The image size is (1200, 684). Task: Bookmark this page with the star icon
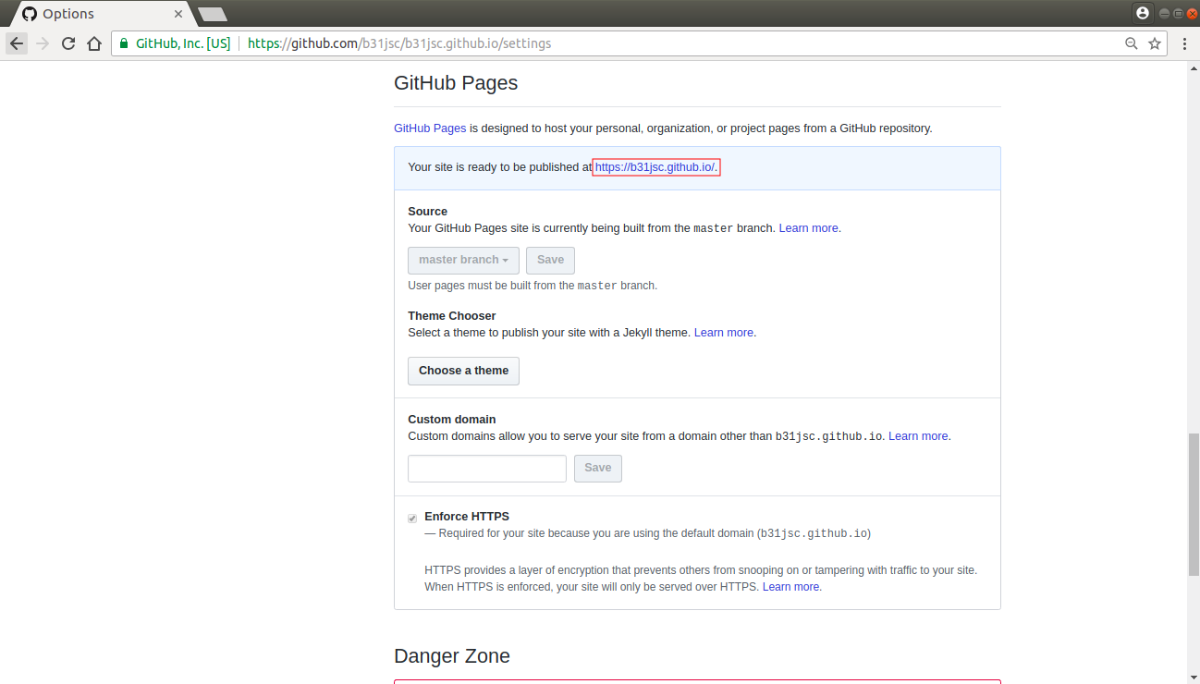pyautogui.click(x=1154, y=43)
